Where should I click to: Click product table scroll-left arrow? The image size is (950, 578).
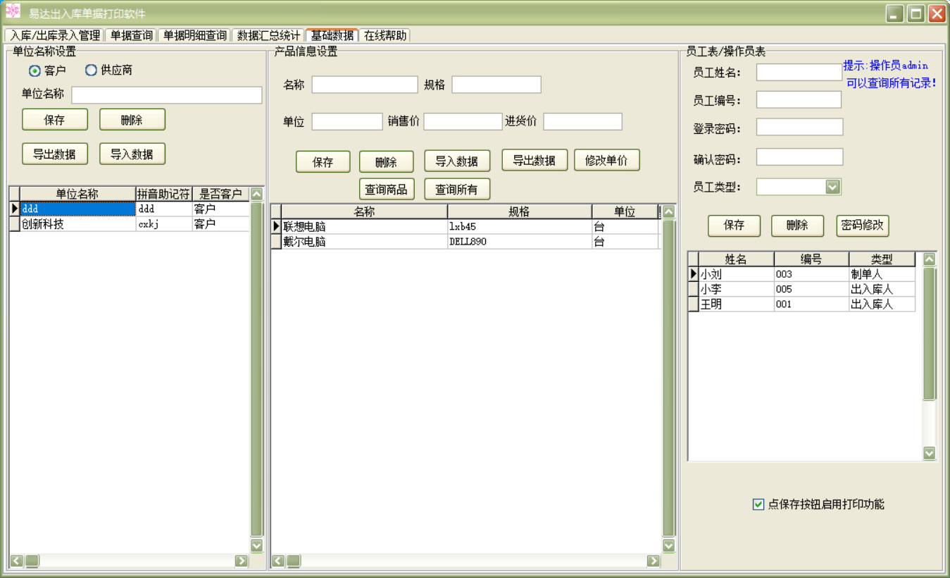pos(278,561)
